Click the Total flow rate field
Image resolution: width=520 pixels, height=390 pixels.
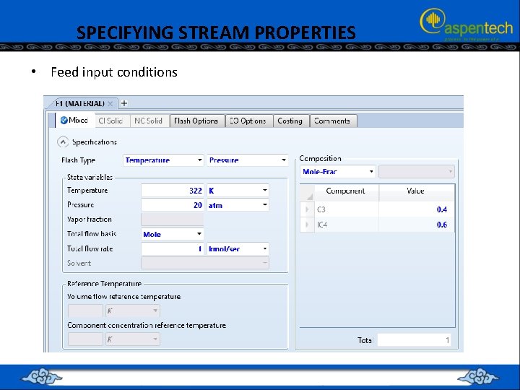(x=173, y=248)
